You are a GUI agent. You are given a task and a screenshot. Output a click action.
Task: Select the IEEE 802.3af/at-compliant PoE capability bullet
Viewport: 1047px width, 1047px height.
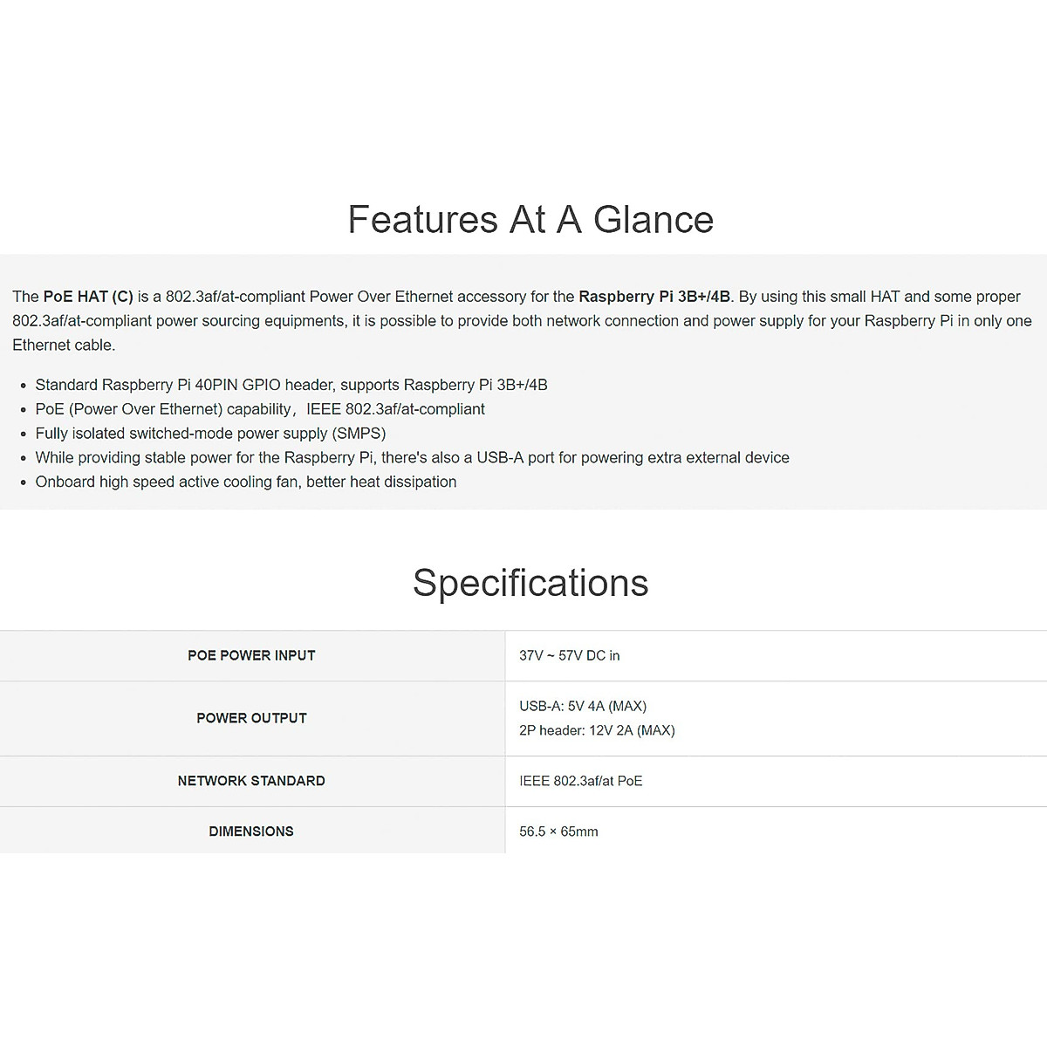point(260,409)
